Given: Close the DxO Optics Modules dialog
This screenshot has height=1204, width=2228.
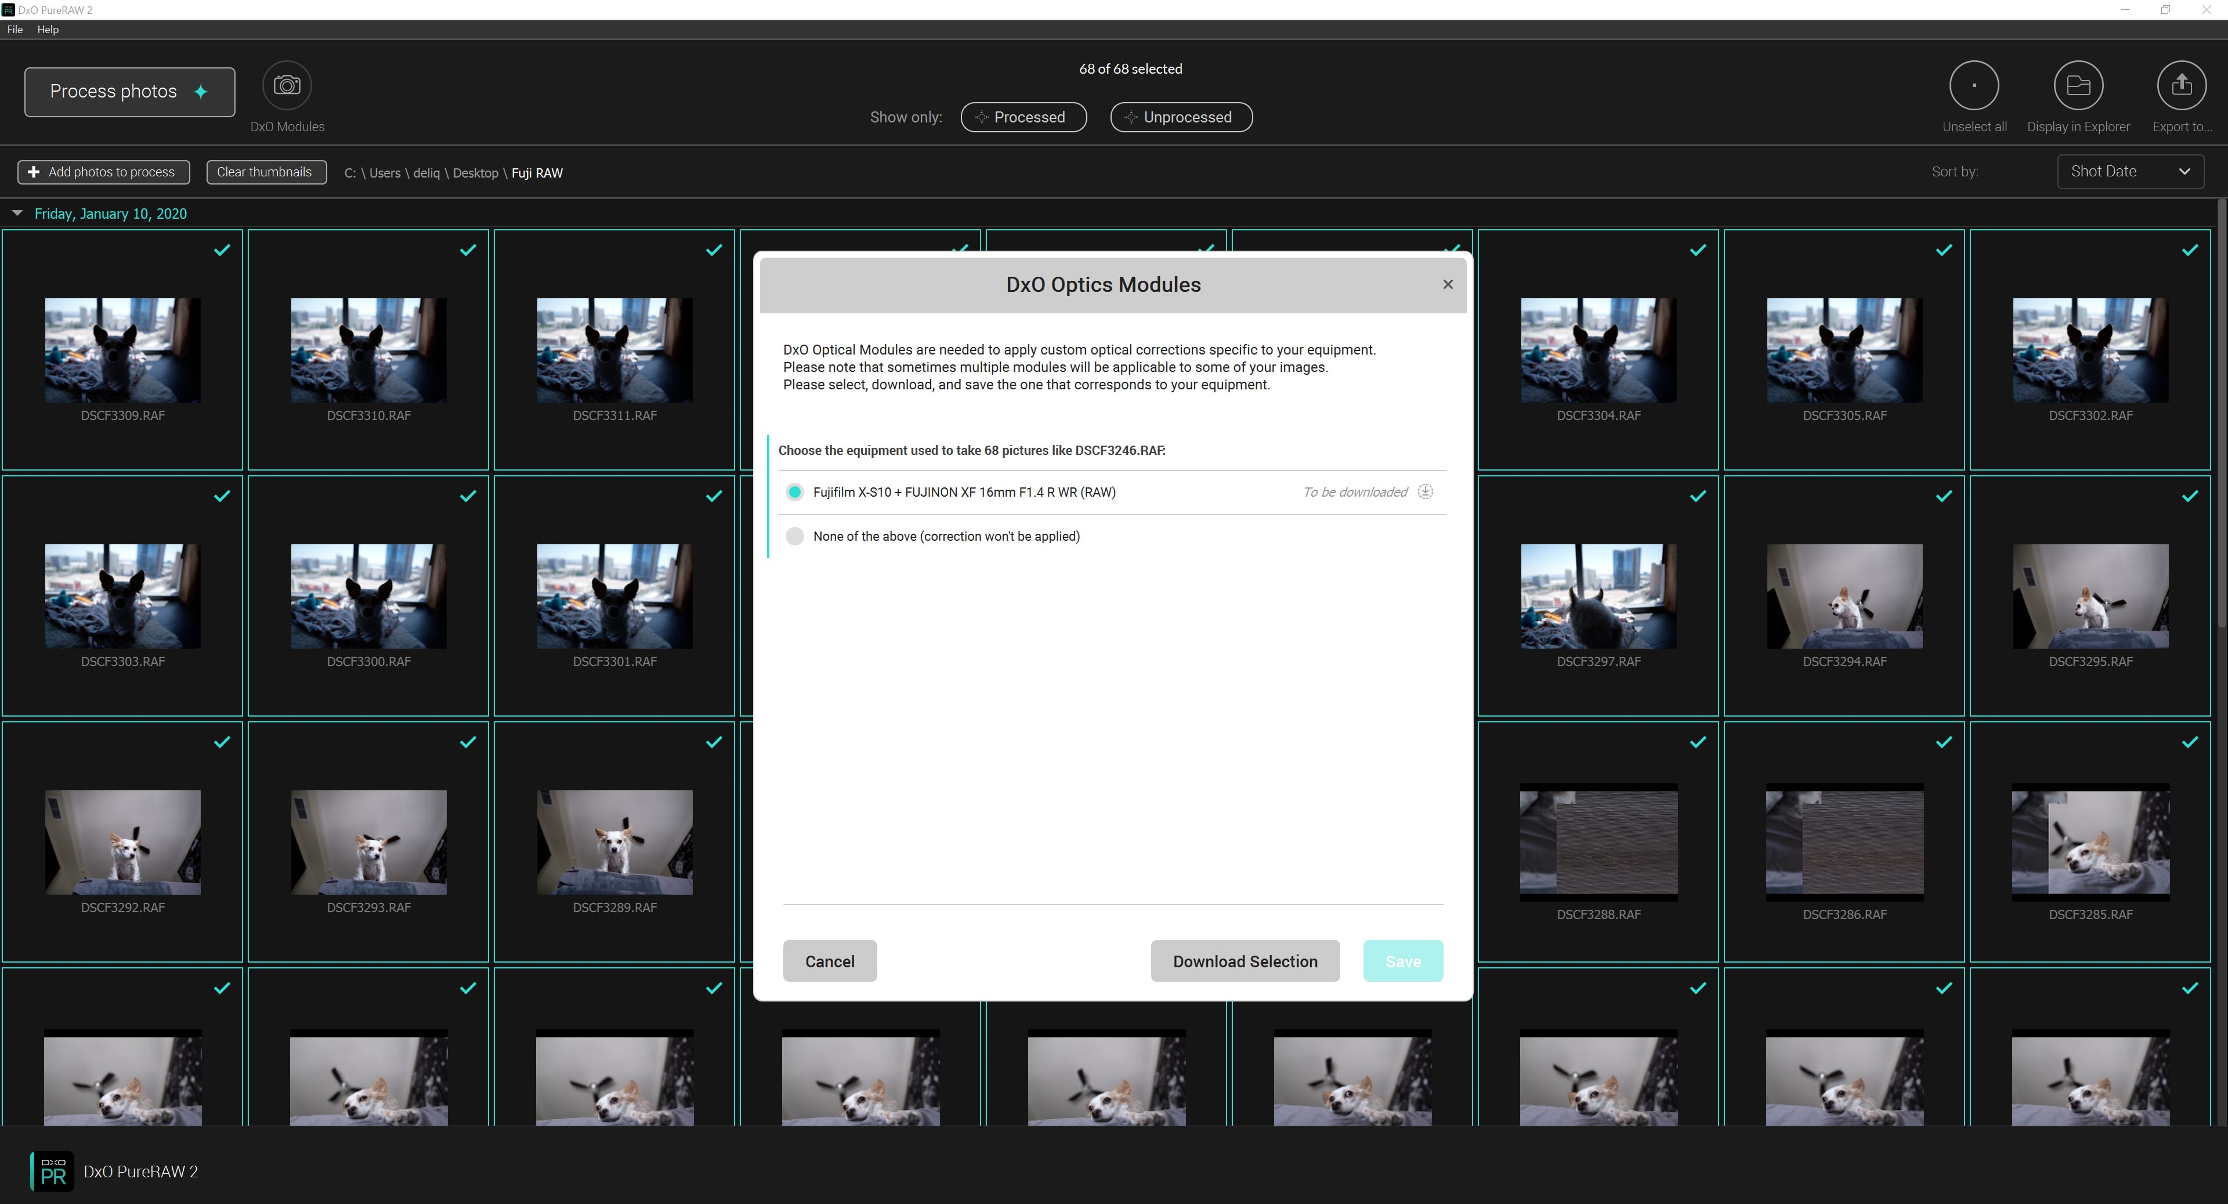Looking at the screenshot, I should tap(1448, 284).
